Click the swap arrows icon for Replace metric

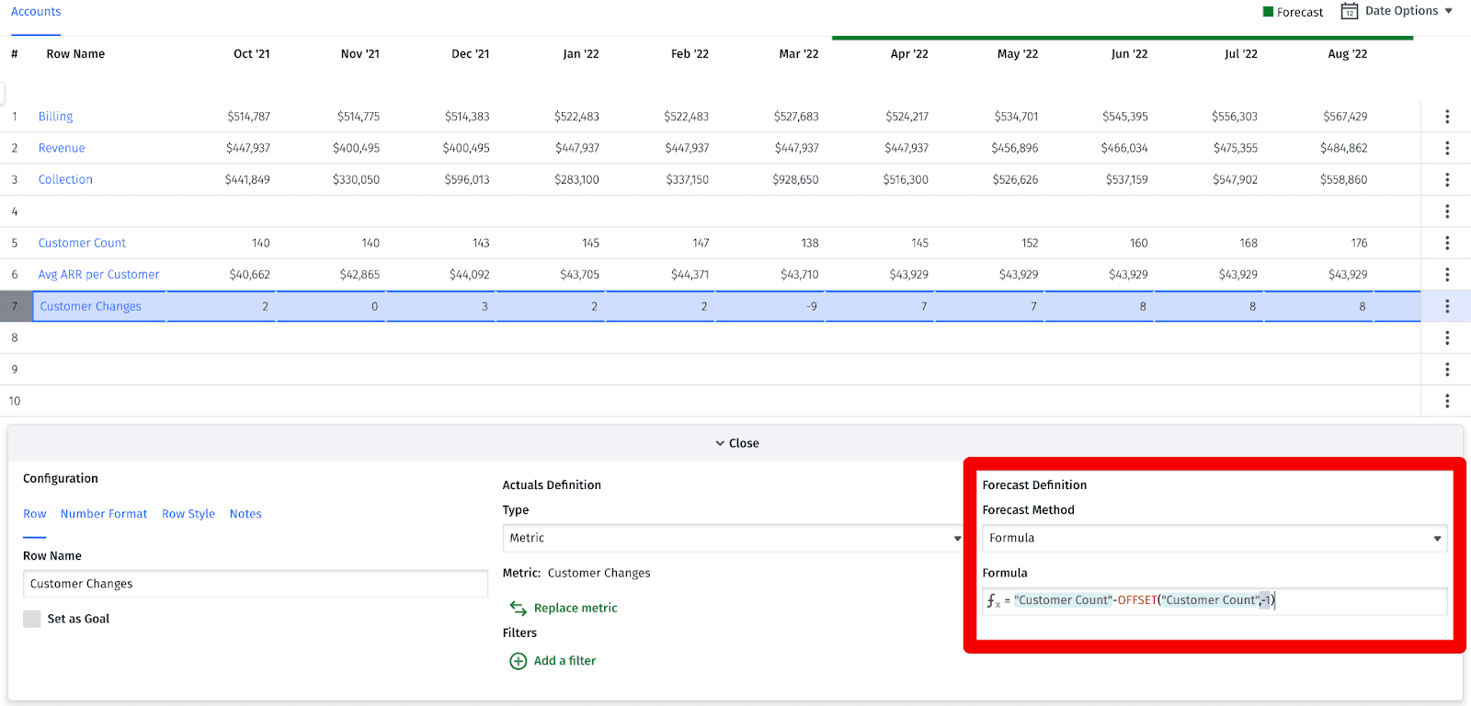[x=519, y=608]
